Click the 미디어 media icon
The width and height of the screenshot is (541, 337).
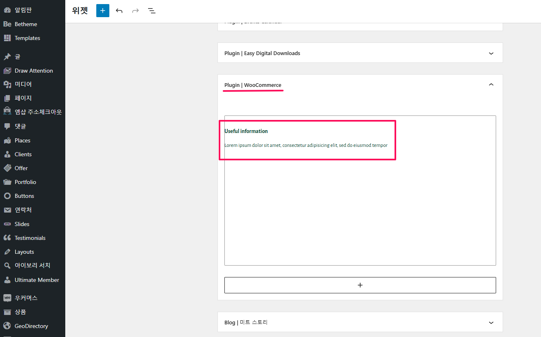click(7, 84)
